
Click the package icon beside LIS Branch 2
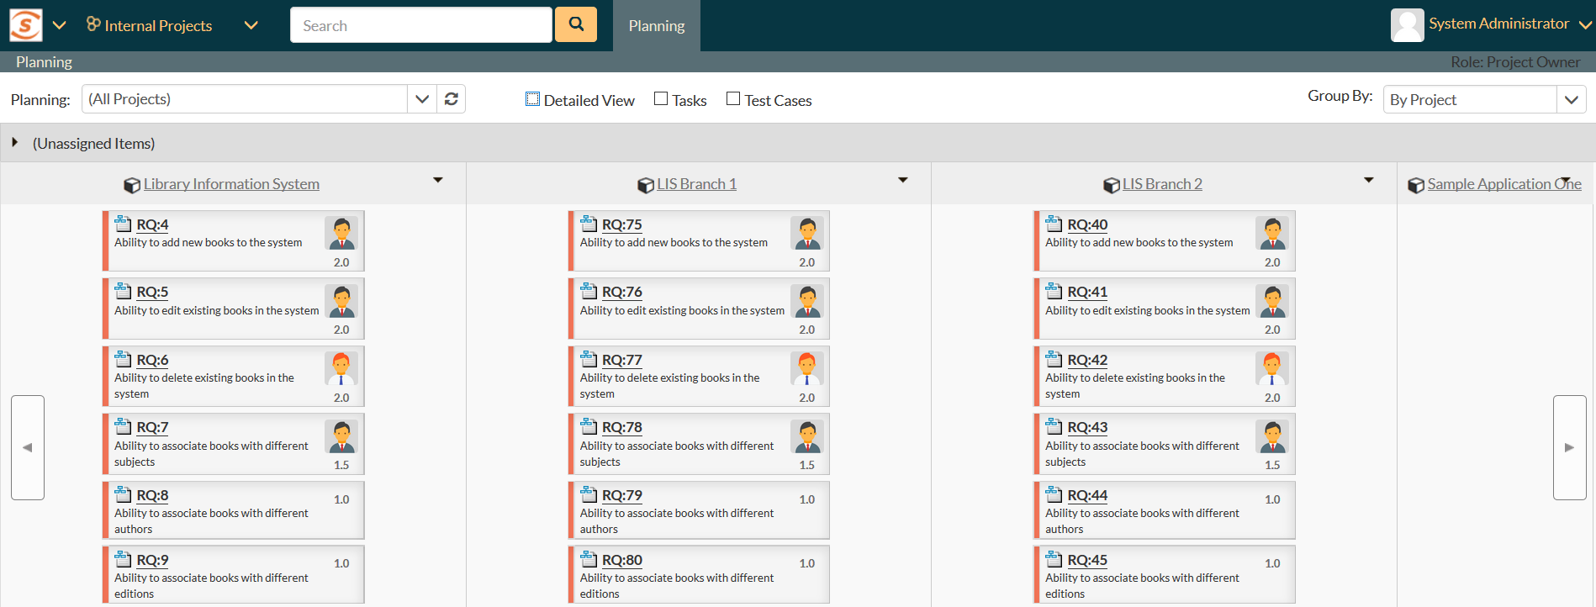(1112, 185)
